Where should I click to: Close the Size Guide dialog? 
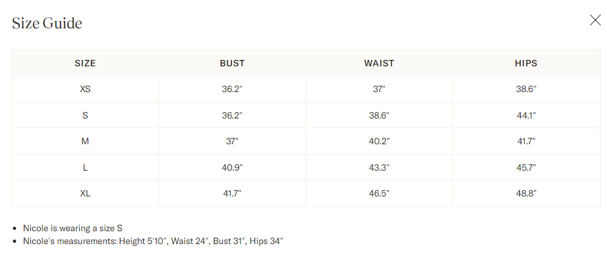click(x=595, y=20)
